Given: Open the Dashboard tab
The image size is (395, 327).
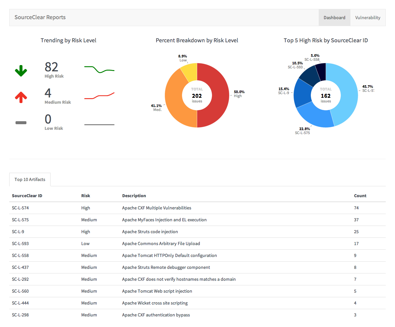Looking at the screenshot, I should click(x=334, y=18).
